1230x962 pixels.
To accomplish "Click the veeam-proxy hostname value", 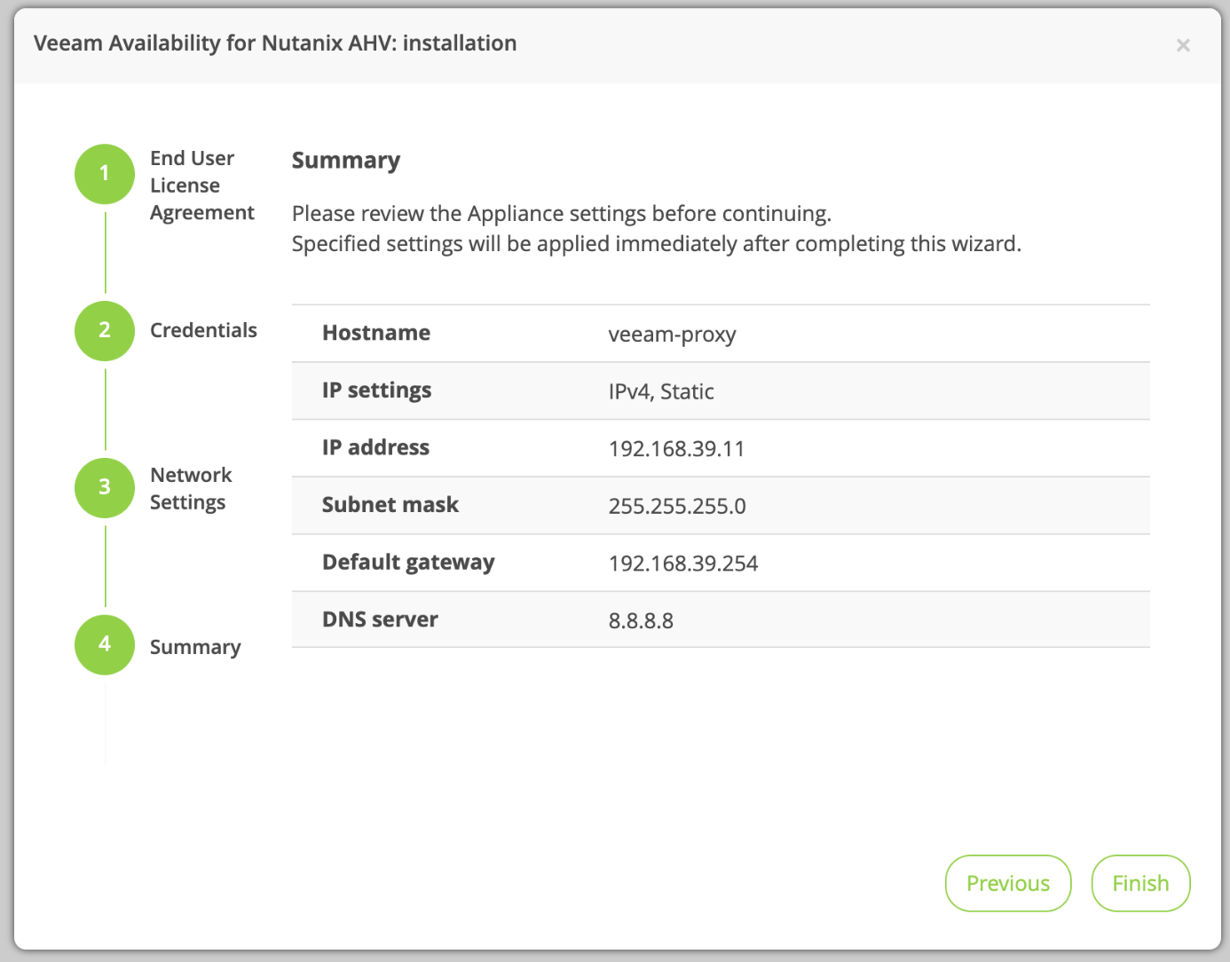I will pyautogui.click(x=672, y=335).
